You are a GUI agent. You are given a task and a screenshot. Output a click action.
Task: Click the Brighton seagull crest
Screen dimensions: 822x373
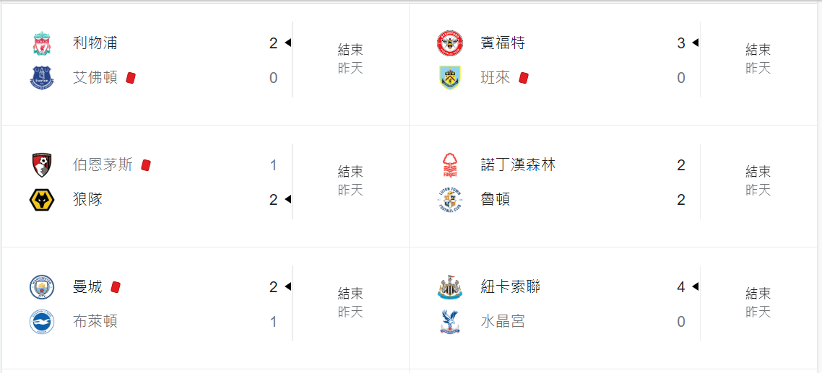point(42,322)
